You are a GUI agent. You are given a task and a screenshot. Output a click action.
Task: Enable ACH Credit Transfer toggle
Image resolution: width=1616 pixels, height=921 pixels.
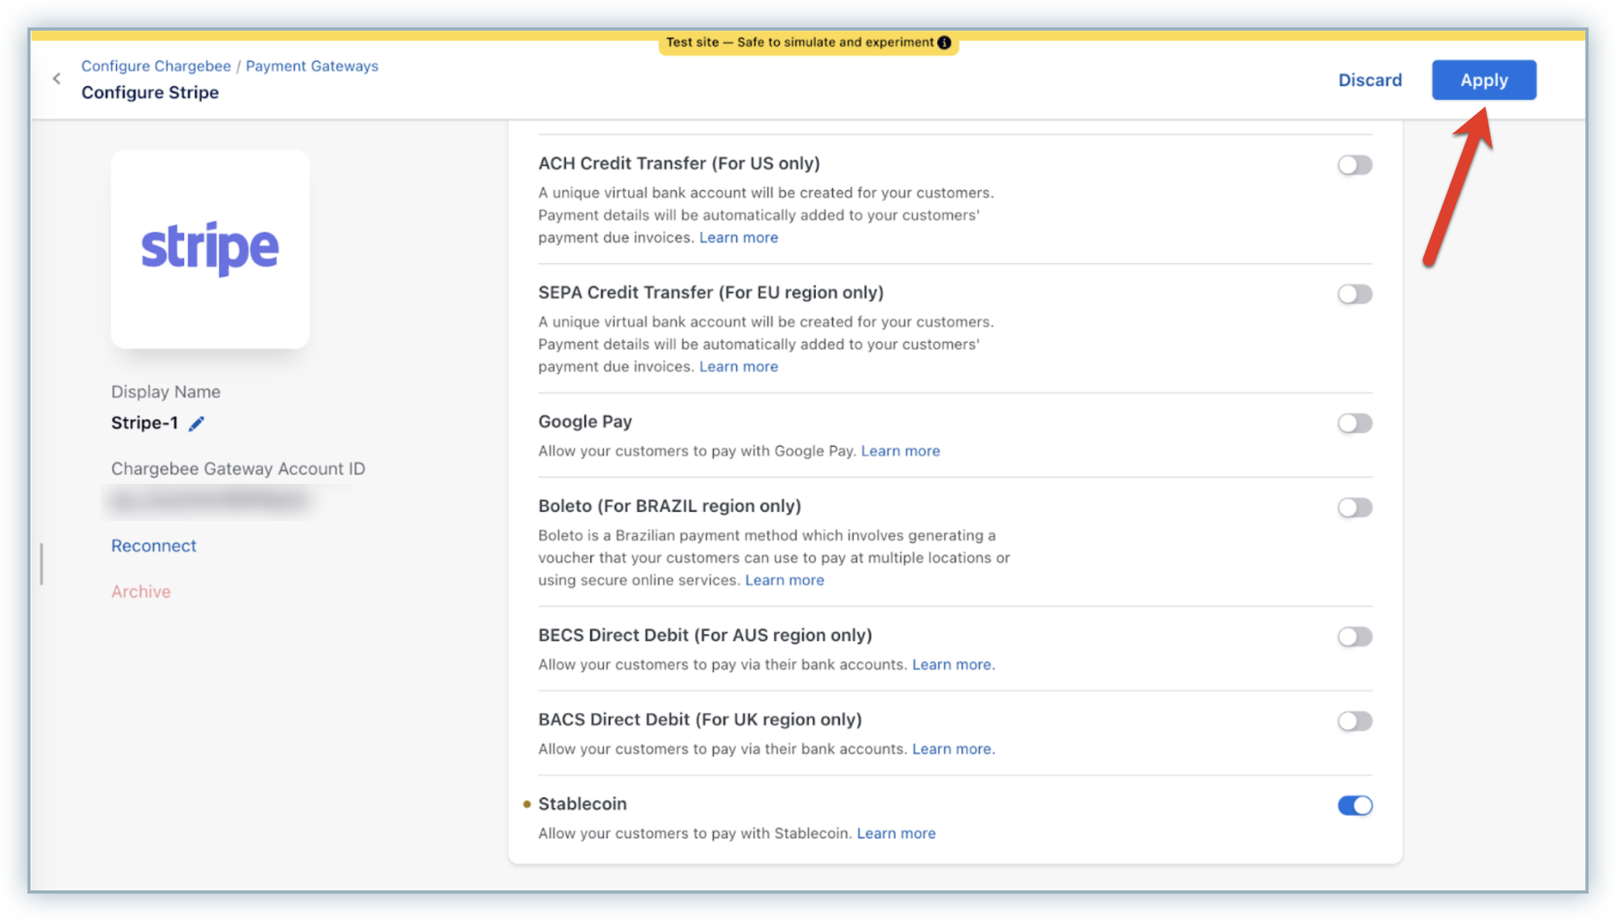pos(1354,165)
